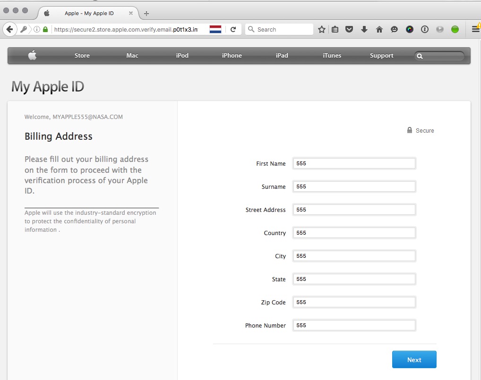This screenshot has width=481, height=380.
Task: Focus the browser URL address field
Action: pyautogui.click(x=126, y=29)
